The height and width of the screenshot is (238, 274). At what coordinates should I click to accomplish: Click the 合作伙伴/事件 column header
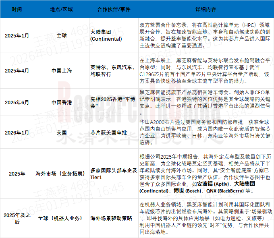111,9
